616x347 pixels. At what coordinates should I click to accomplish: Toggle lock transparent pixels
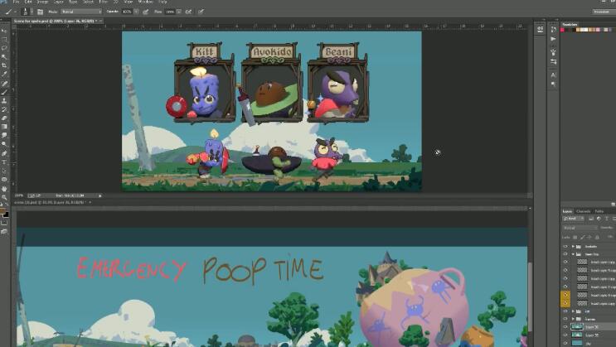point(575,237)
